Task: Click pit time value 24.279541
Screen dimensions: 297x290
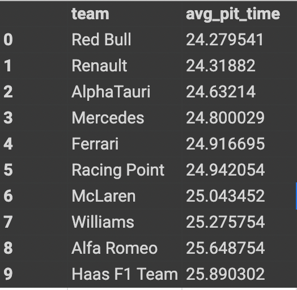Action: (224, 40)
